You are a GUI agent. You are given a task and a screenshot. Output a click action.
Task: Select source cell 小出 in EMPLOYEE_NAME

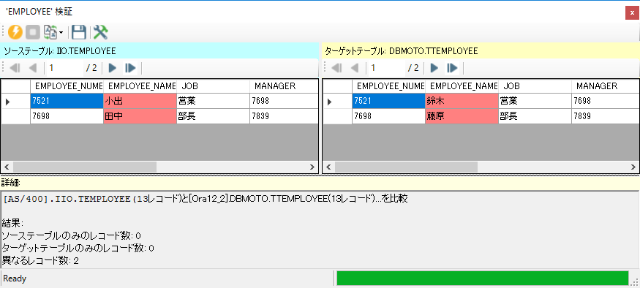[x=140, y=101]
